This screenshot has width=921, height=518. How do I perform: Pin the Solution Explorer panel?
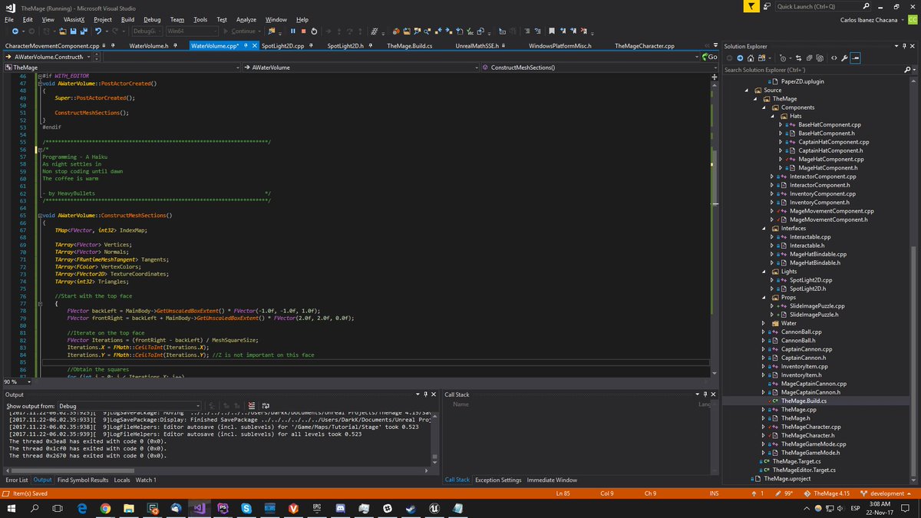tap(903, 46)
